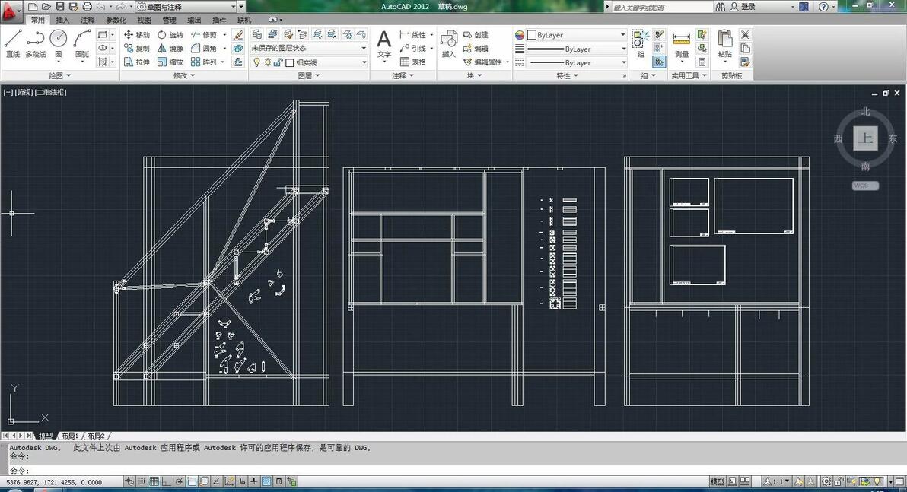Expand the 图层 panel
This screenshot has height=492, width=907.
coord(309,76)
